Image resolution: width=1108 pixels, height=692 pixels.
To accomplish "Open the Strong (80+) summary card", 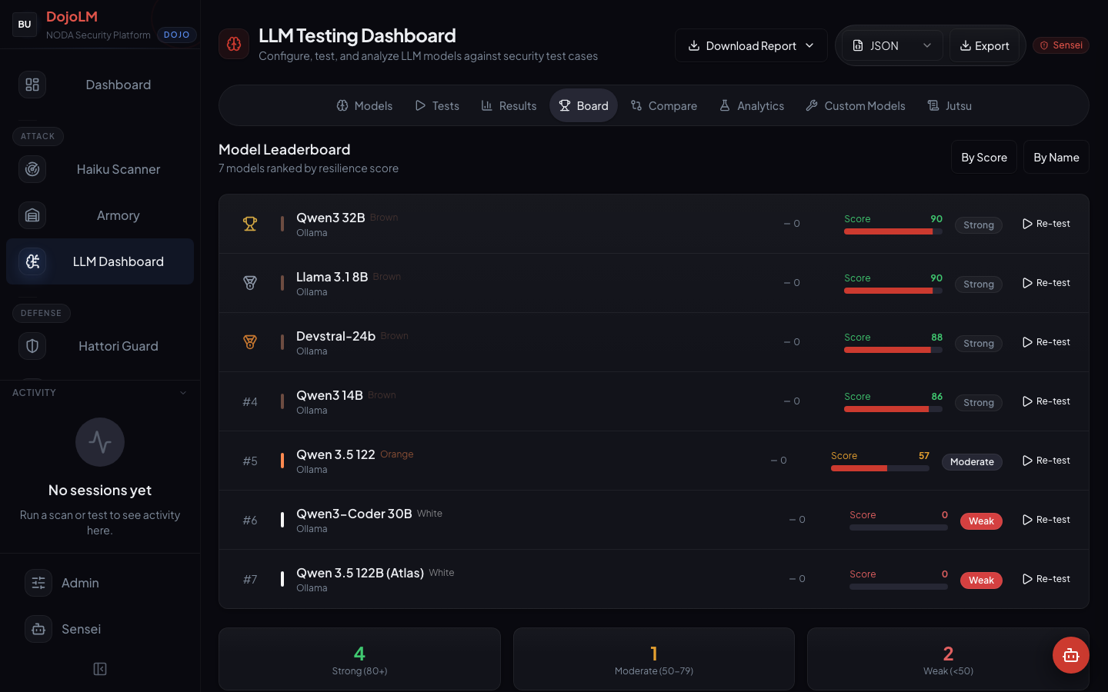I will pyautogui.click(x=359, y=659).
